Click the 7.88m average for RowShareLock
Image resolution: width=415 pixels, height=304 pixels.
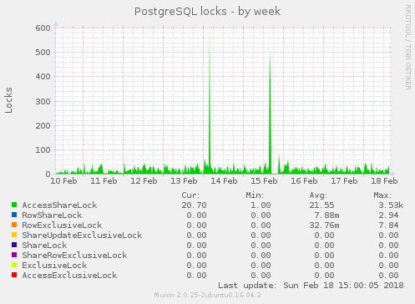pos(326,215)
